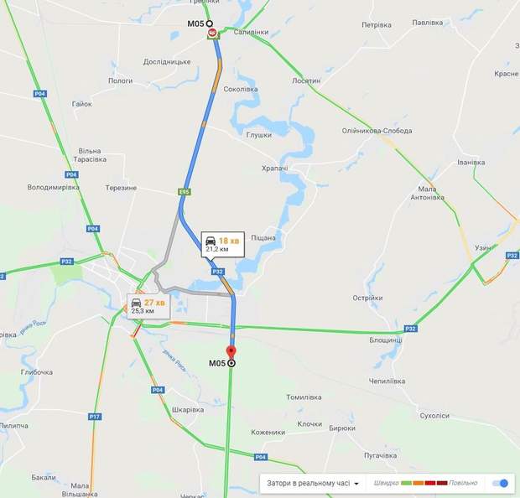Toggle the traffic layer switch off
The width and height of the screenshot is (520, 498).
click(x=501, y=483)
